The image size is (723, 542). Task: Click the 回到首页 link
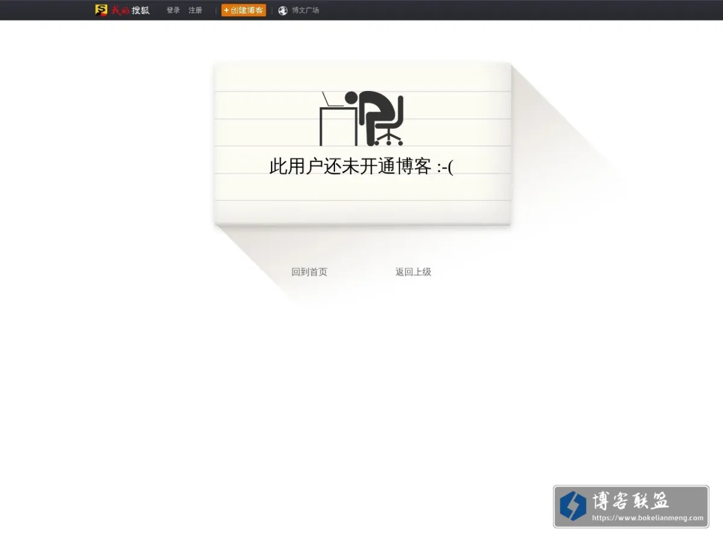(309, 272)
